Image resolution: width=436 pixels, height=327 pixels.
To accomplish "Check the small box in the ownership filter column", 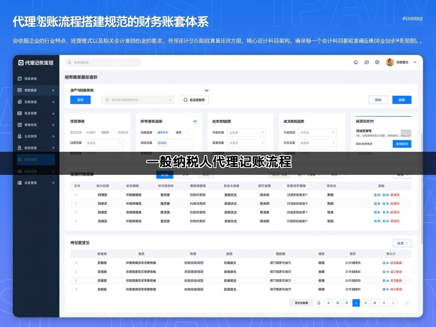I will [x=191, y=132].
